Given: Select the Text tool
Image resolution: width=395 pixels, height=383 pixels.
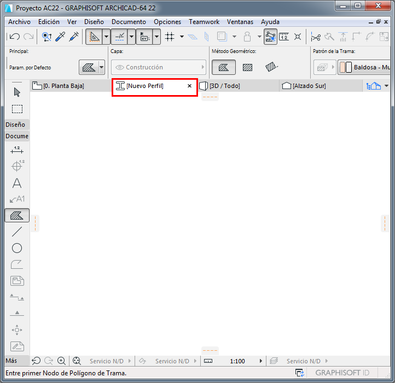Looking at the screenshot, I should coord(17,183).
